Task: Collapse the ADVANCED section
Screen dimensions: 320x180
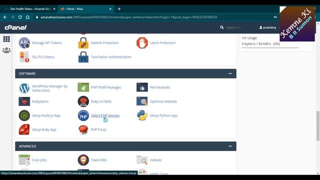Action: [230, 146]
